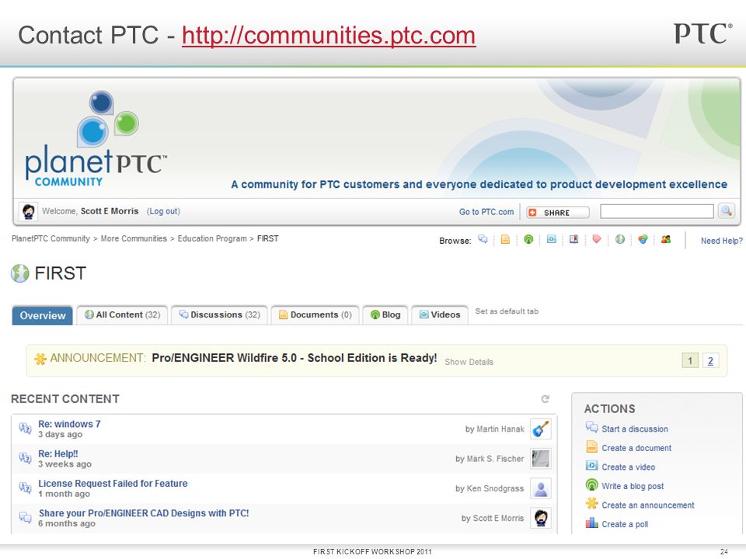Open Pro/ENGINEER Wildfire 5.0 announcement title
746x559 pixels.
coord(294,358)
